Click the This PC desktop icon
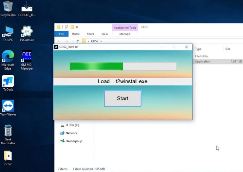Image resolution: width=243 pixels, height=172 pixels. (x=8, y=32)
